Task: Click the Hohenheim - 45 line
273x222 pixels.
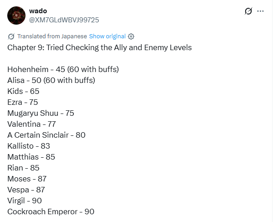Action: (x=63, y=69)
